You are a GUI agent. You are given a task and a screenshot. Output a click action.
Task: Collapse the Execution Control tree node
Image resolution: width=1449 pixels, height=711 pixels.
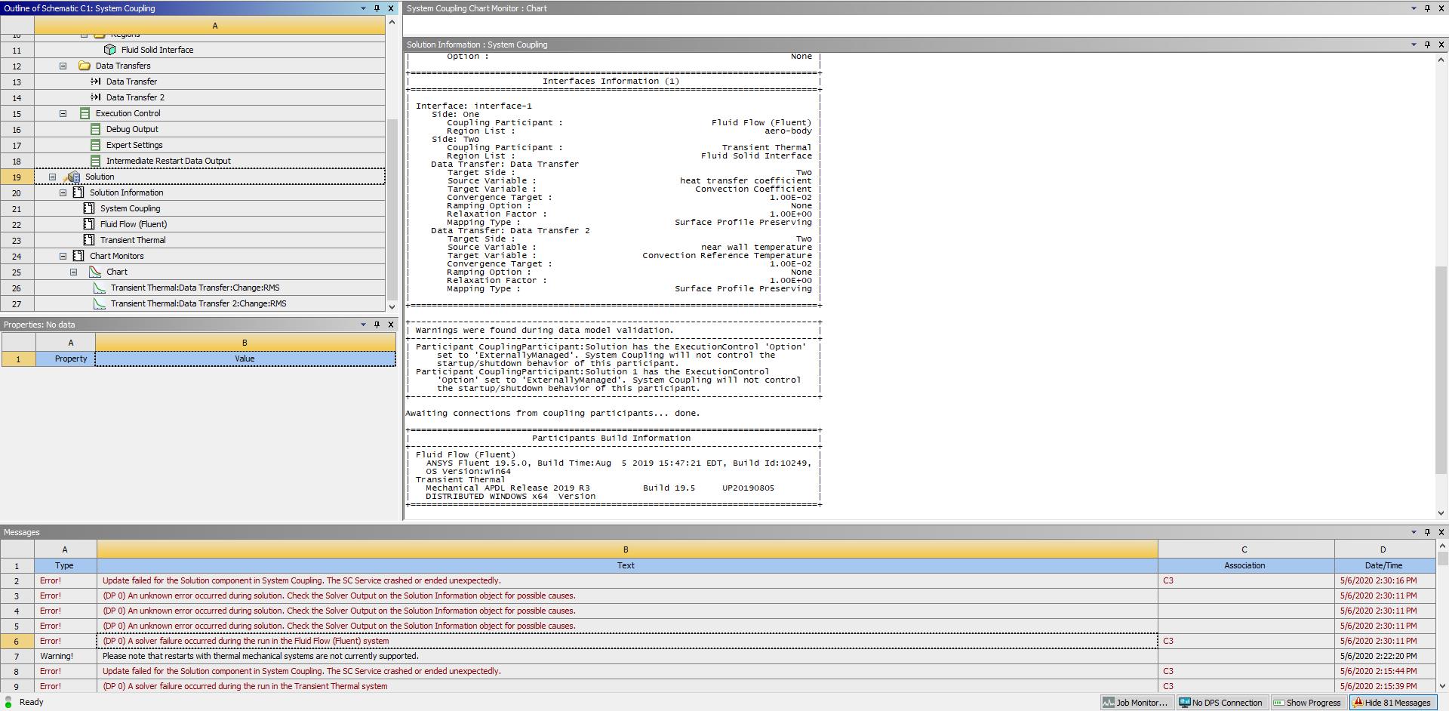coord(63,113)
